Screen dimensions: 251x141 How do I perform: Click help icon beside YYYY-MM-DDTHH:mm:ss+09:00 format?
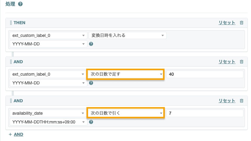[91, 122]
